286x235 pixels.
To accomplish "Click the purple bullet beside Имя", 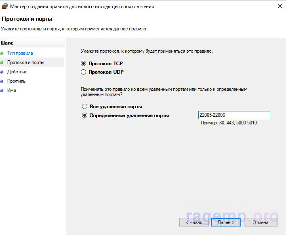I will point(2,90).
